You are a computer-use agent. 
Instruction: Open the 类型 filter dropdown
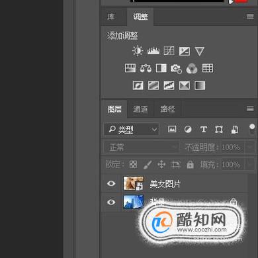click(132, 130)
